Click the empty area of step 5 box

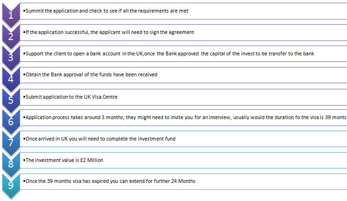232,97
